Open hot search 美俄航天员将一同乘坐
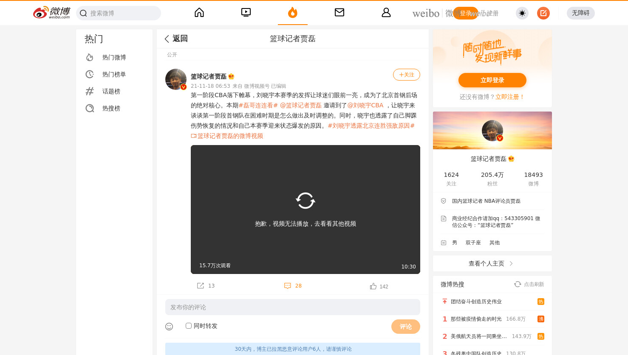This screenshot has width=628, height=355. pos(479,336)
